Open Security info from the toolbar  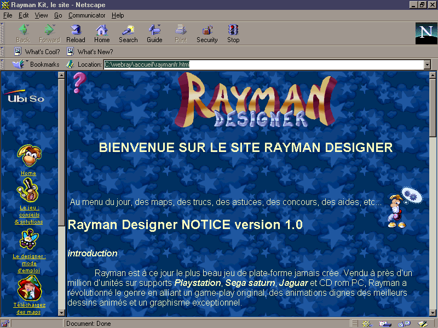tap(207, 34)
